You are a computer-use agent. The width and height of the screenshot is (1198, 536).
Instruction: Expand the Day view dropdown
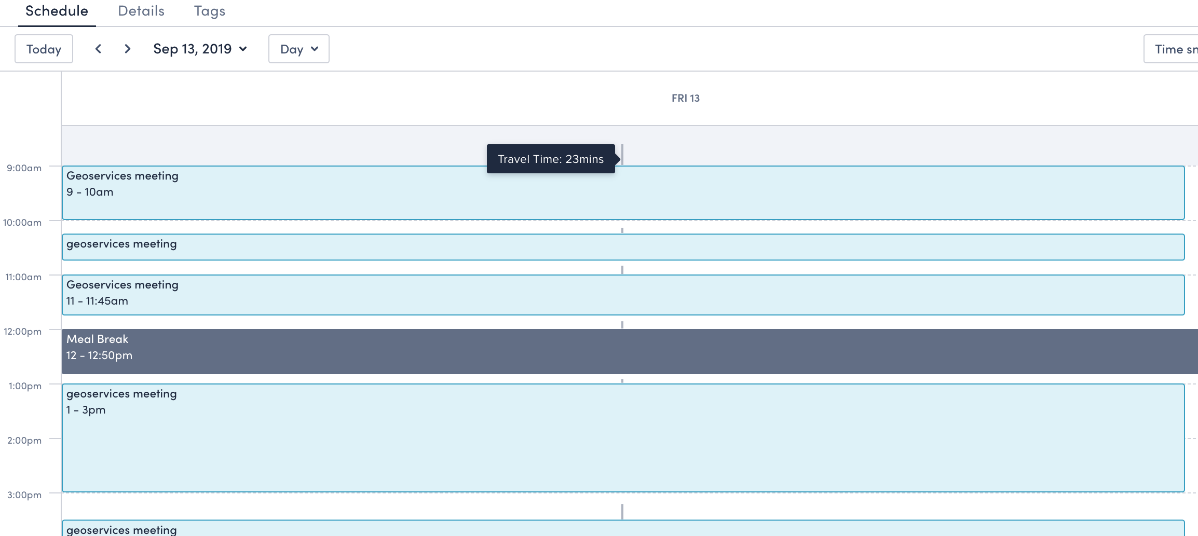(x=298, y=49)
